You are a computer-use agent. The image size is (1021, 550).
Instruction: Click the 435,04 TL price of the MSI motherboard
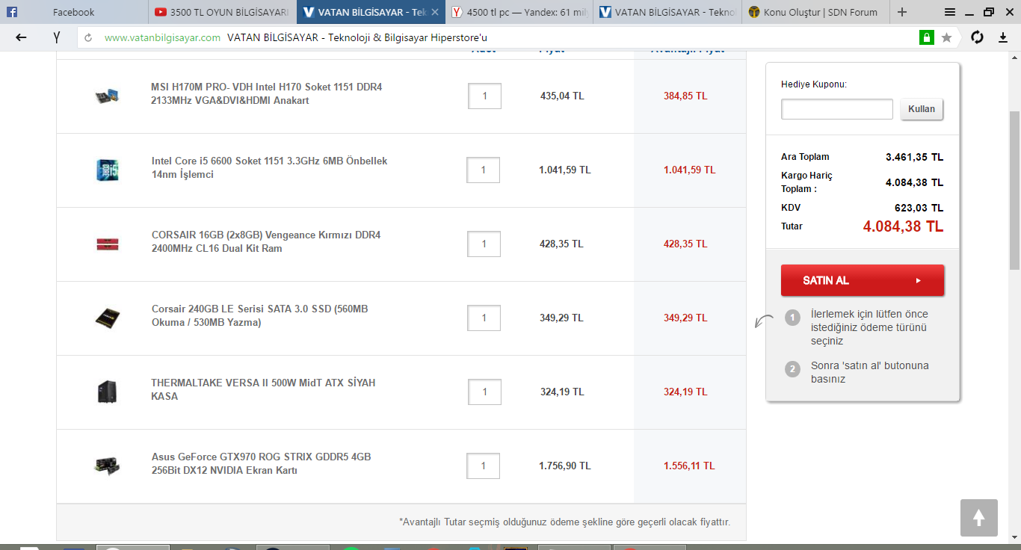(562, 96)
